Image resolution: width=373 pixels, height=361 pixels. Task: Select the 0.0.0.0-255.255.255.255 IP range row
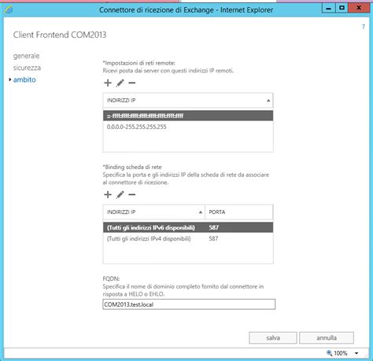pos(188,127)
